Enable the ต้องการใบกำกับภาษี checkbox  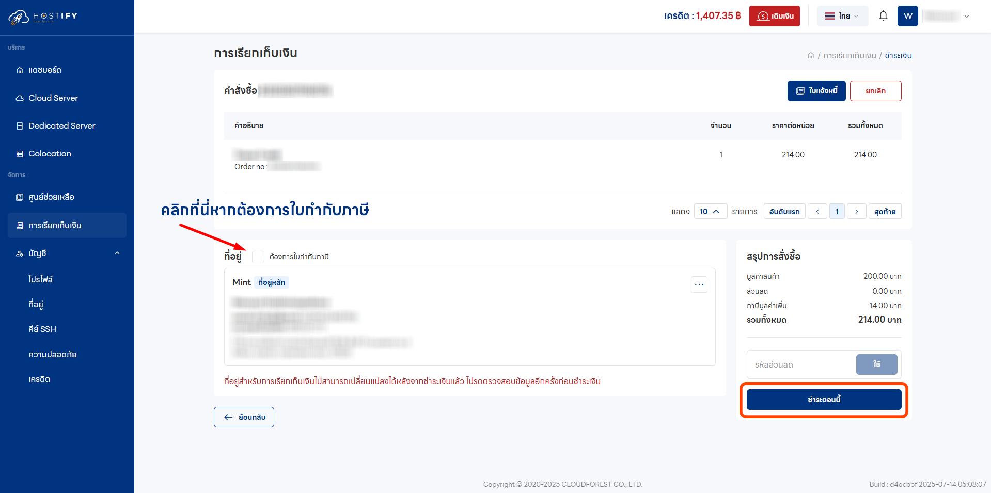tap(258, 257)
